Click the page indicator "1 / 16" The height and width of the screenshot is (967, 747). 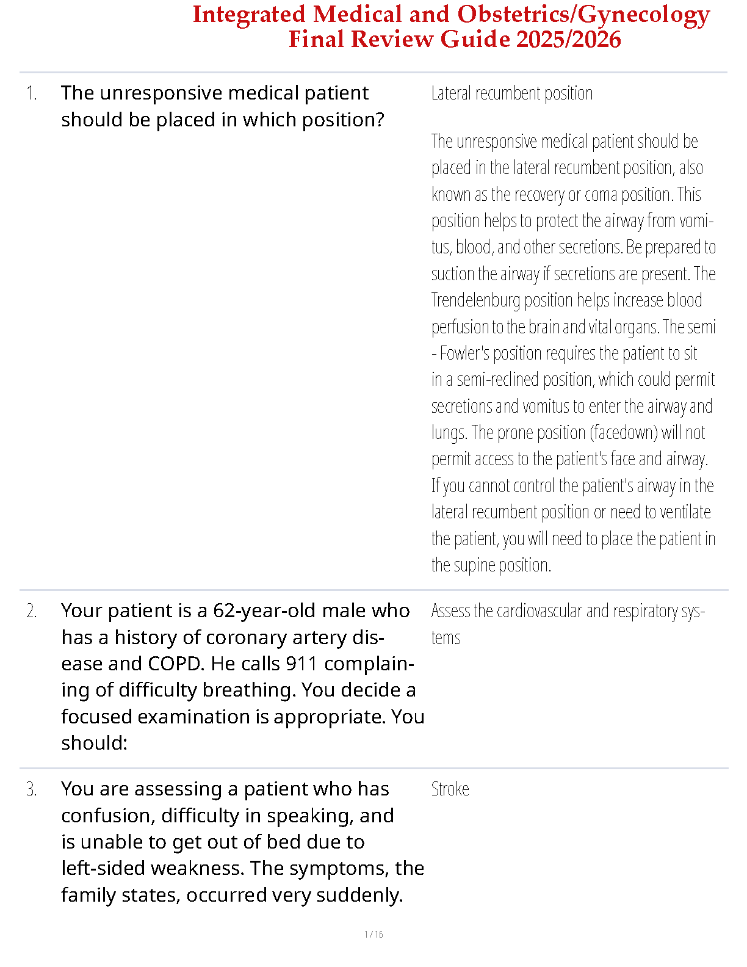(374, 935)
